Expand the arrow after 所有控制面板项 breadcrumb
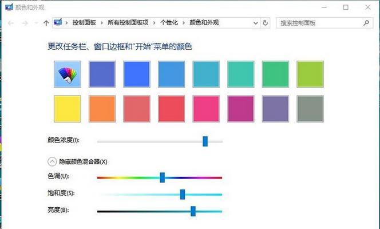Image resolution: width=380 pixels, height=229 pixels. [154, 23]
